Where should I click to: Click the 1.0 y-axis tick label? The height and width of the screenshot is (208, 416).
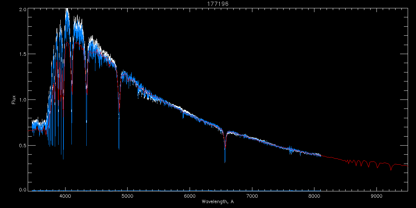(22, 100)
